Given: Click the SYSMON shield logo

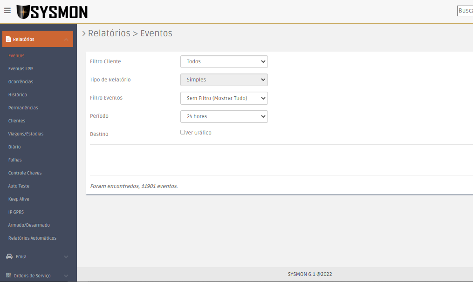Looking at the screenshot, I should tap(23, 12).
